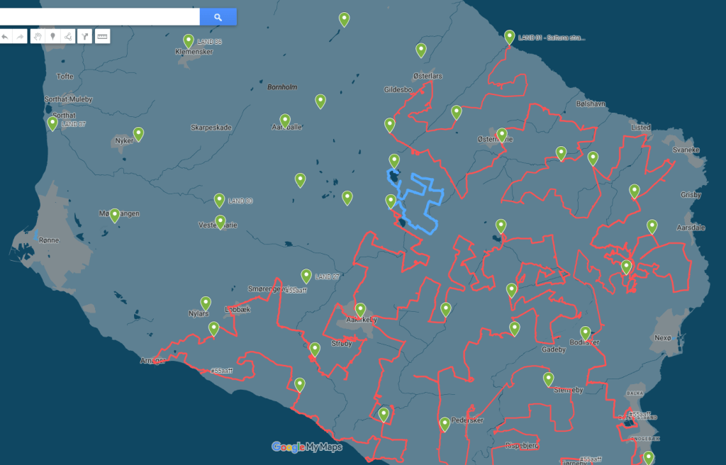Focus the map search text field
This screenshot has height=465, width=726.
[x=99, y=17]
